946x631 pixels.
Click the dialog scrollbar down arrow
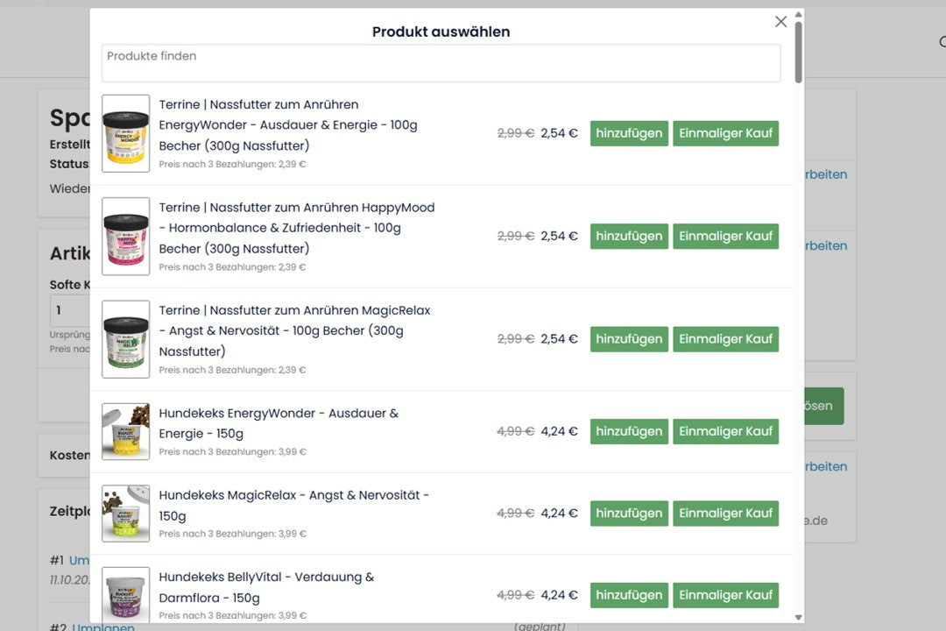798,618
